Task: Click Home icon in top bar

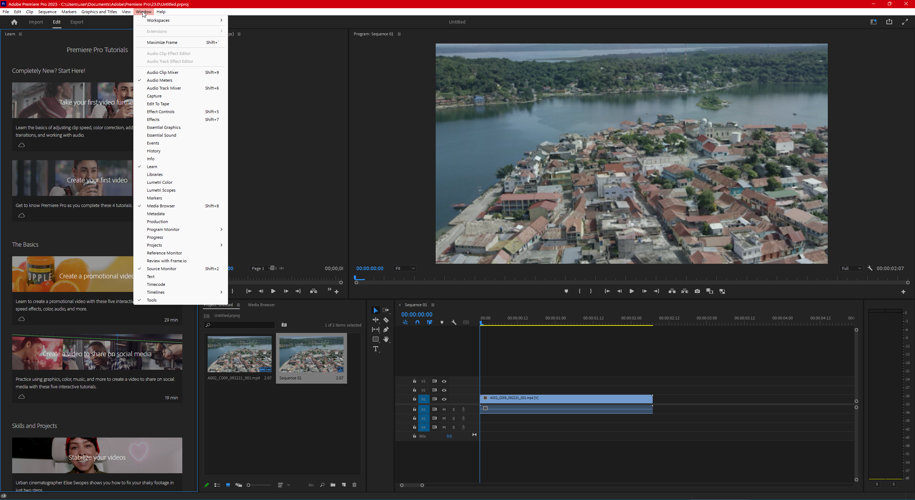Action: 14,22
